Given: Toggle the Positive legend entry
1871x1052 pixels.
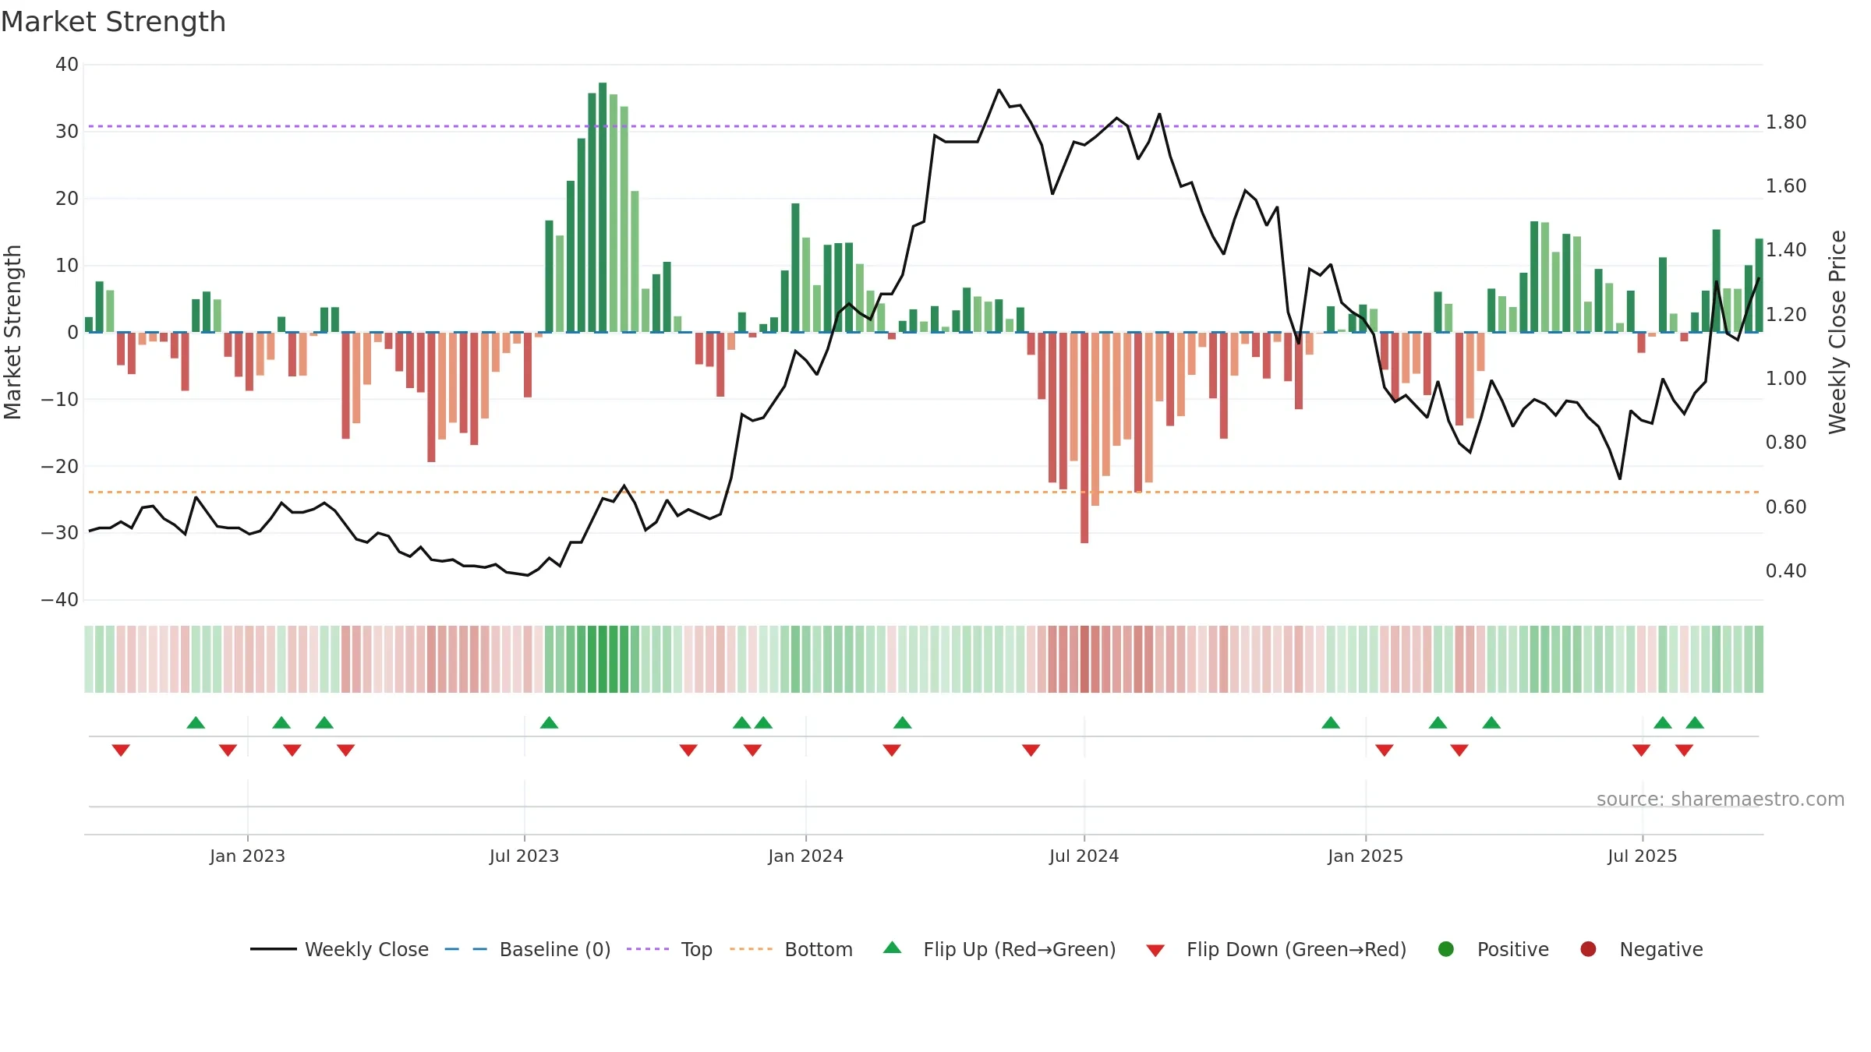Looking at the screenshot, I should pos(1493,949).
